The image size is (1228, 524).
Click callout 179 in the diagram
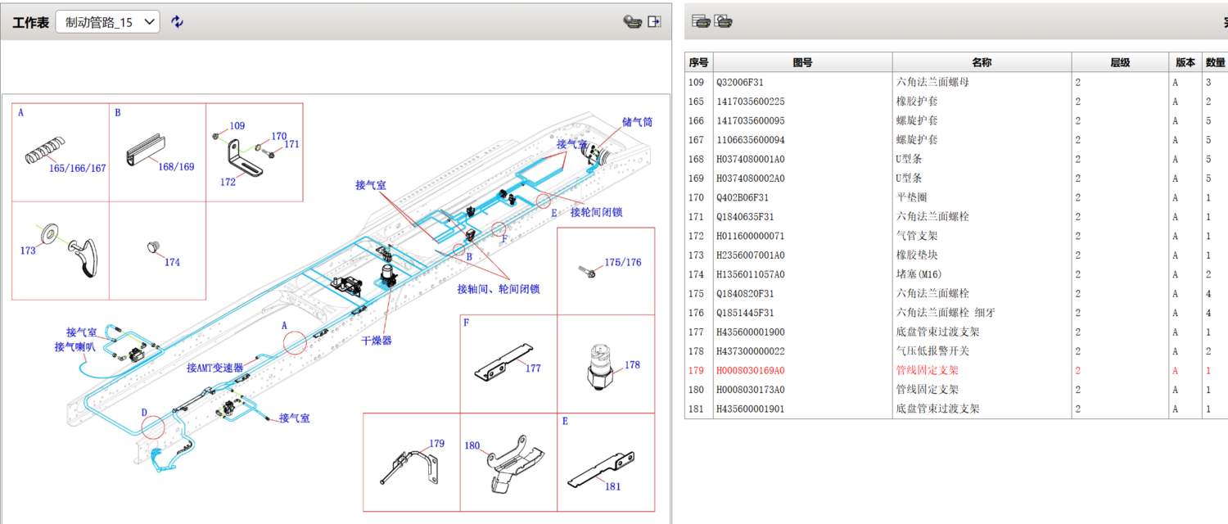[436, 444]
